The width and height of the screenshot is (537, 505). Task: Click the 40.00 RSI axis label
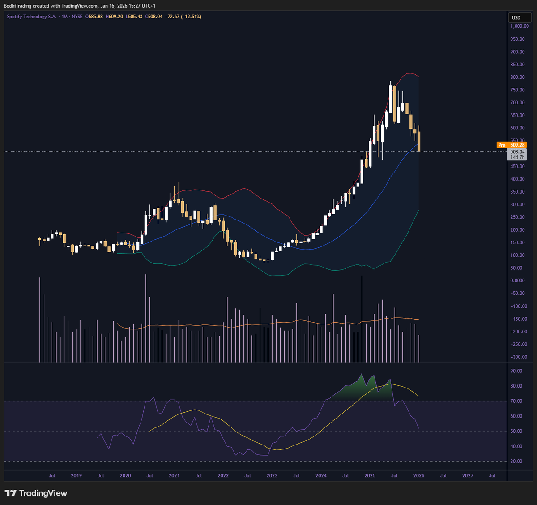coord(516,446)
